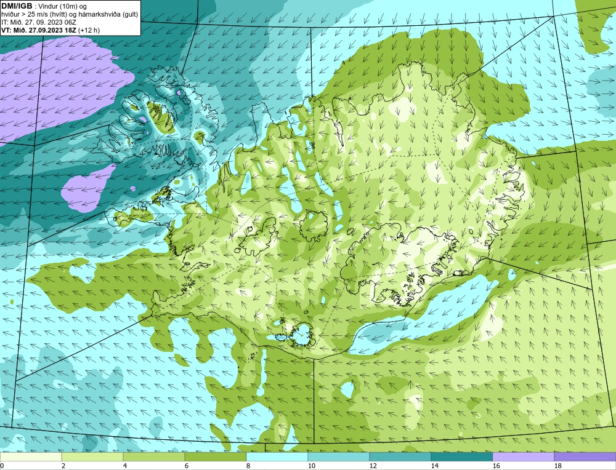Click the '12' label on the color scale

click(373, 466)
